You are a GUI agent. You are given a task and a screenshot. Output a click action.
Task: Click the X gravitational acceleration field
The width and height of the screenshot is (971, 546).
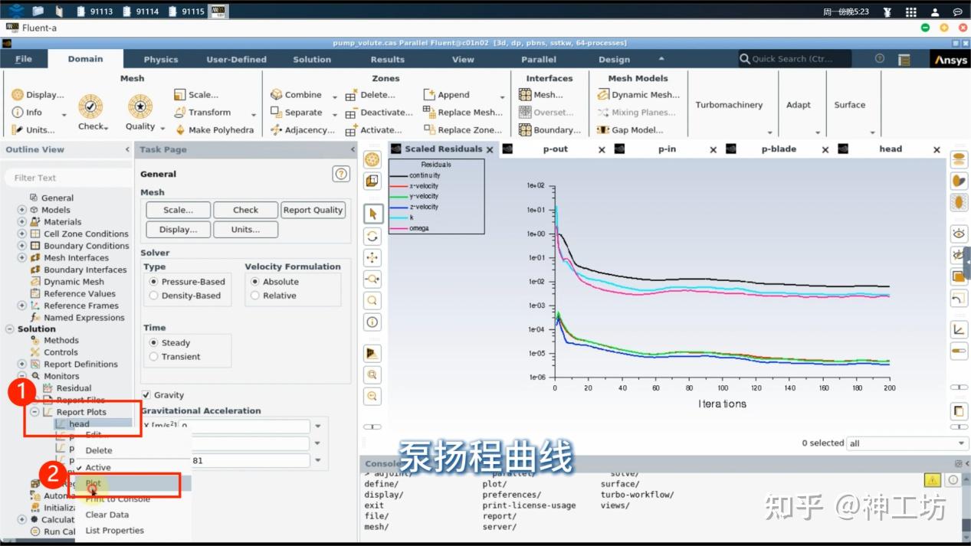[244, 426]
